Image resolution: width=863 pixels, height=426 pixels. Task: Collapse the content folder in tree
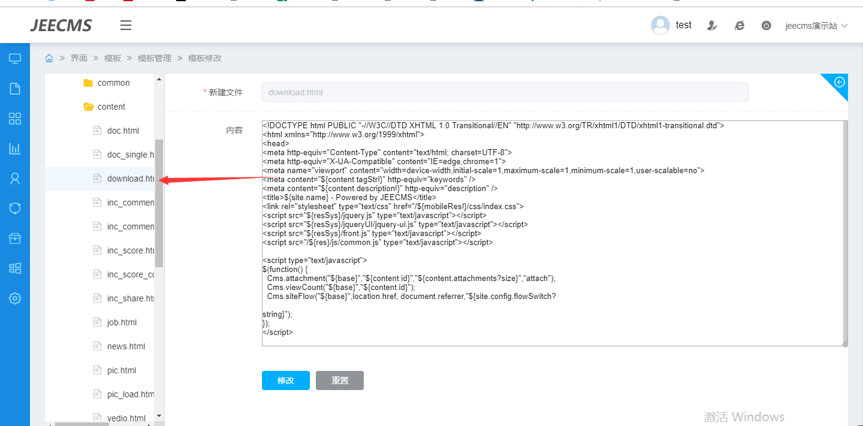tap(111, 107)
